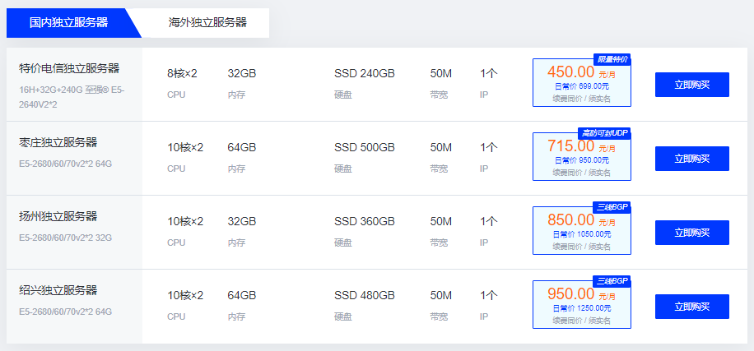Click the SSD 500GB disk spec
The height and width of the screenshot is (351, 754).
pos(365,147)
